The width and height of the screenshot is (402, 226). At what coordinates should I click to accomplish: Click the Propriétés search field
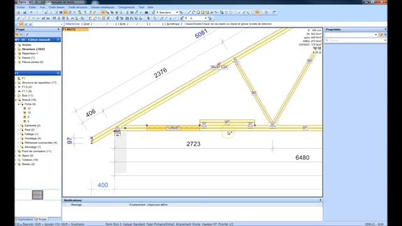356,40
